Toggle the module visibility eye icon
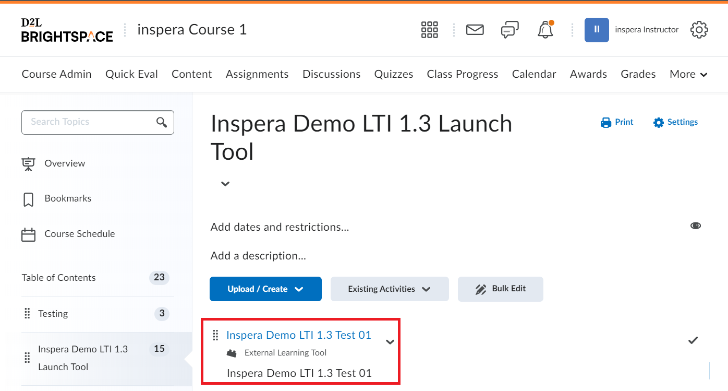 pos(696,226)
